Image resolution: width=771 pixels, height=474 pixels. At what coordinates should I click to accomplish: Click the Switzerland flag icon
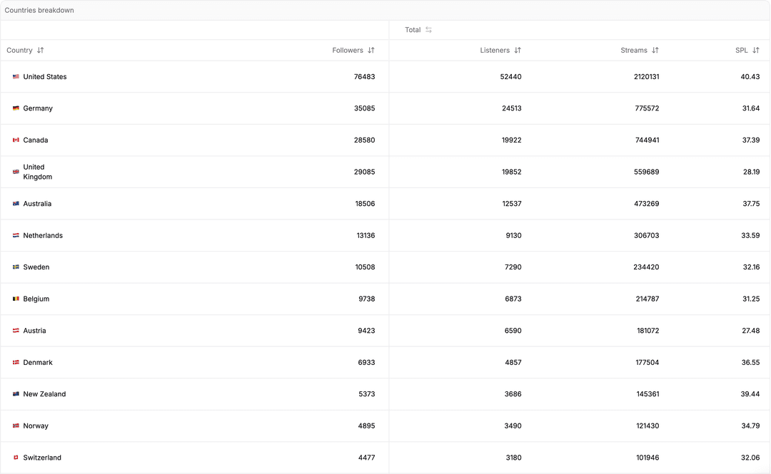(x=15, y=457)
